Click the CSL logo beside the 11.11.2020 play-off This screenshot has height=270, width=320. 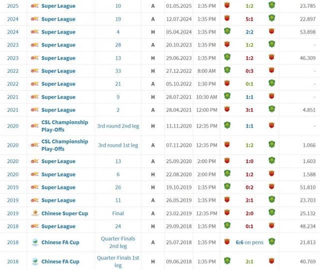point(34,126)
